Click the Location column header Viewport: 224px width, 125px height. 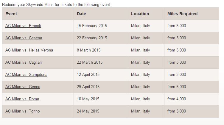coord(140,14)
